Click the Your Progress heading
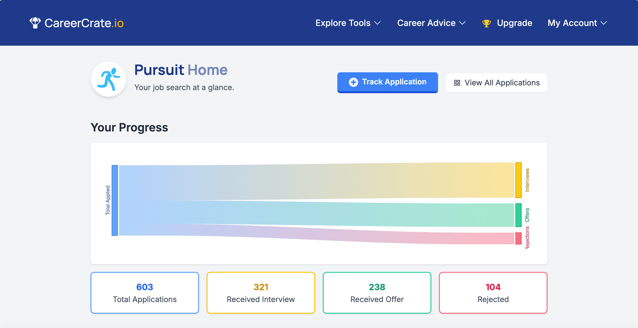Screen dimensions: 638x328 click(x=129, y=127)
